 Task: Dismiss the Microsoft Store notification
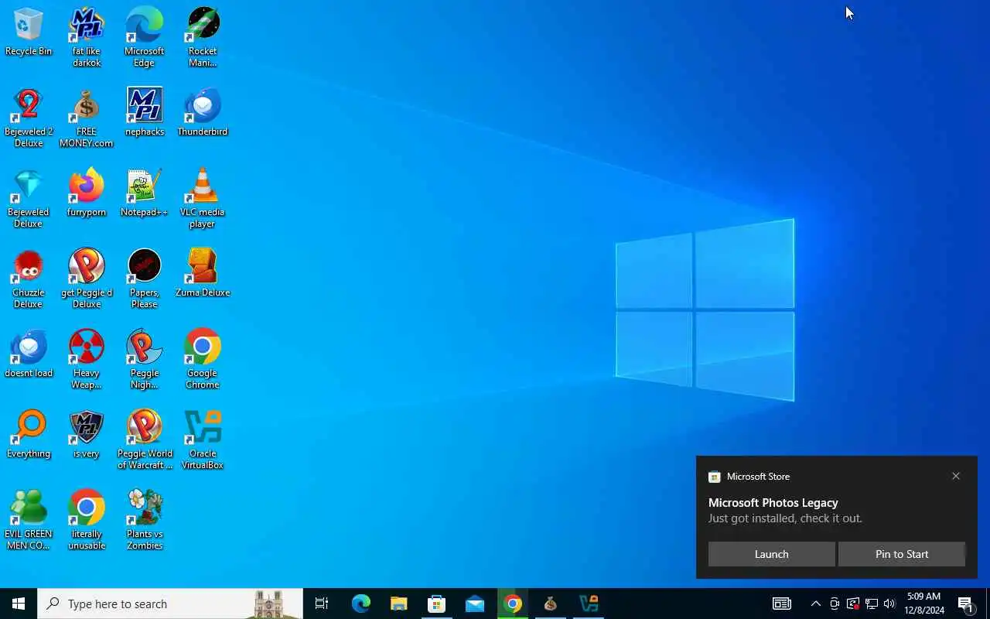tap(956, 476)
